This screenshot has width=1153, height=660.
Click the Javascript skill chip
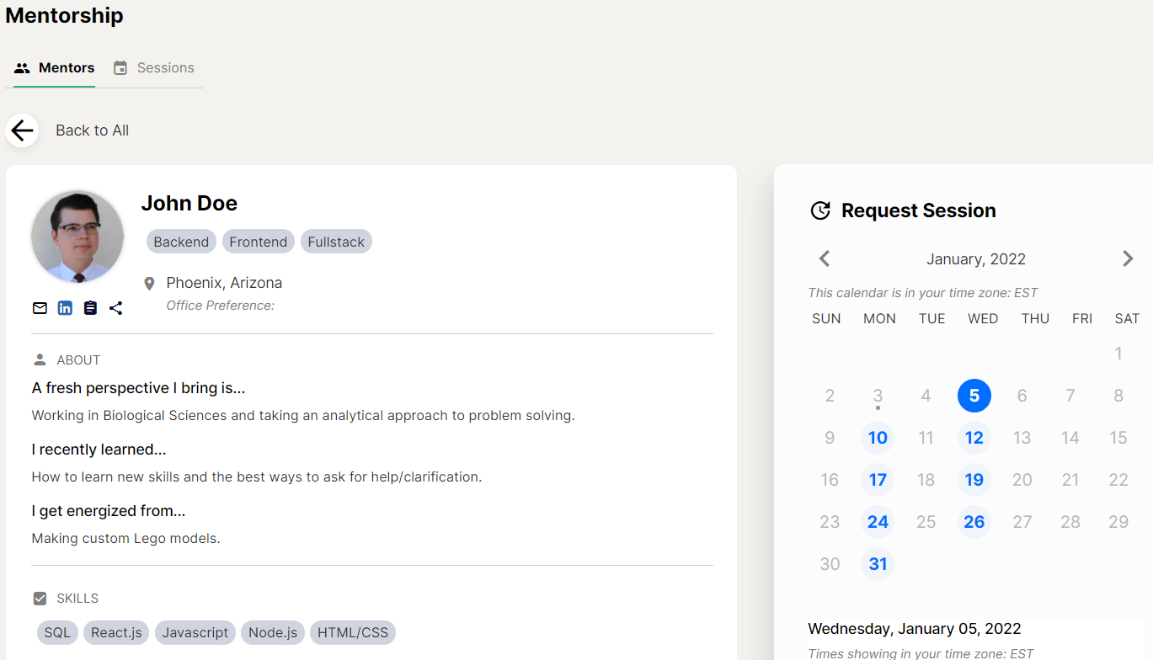(195, 632)
